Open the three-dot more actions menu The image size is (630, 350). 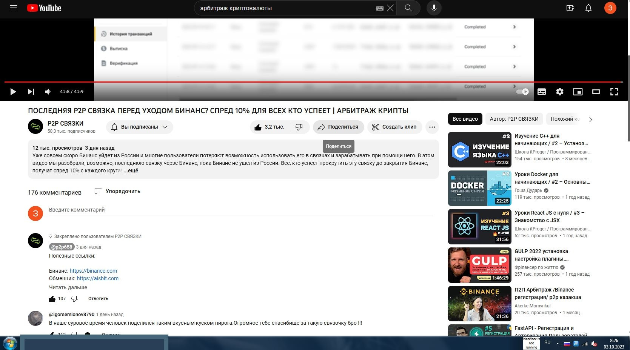click(432, 127)
